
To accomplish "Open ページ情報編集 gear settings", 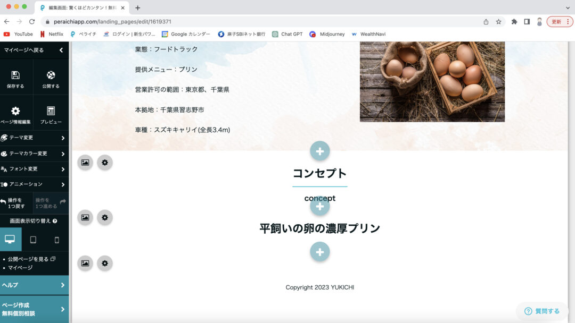I will pyautogui.click(x=15, y=111).
